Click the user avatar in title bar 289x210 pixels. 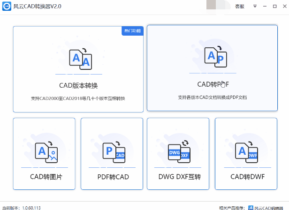[219, 5]
